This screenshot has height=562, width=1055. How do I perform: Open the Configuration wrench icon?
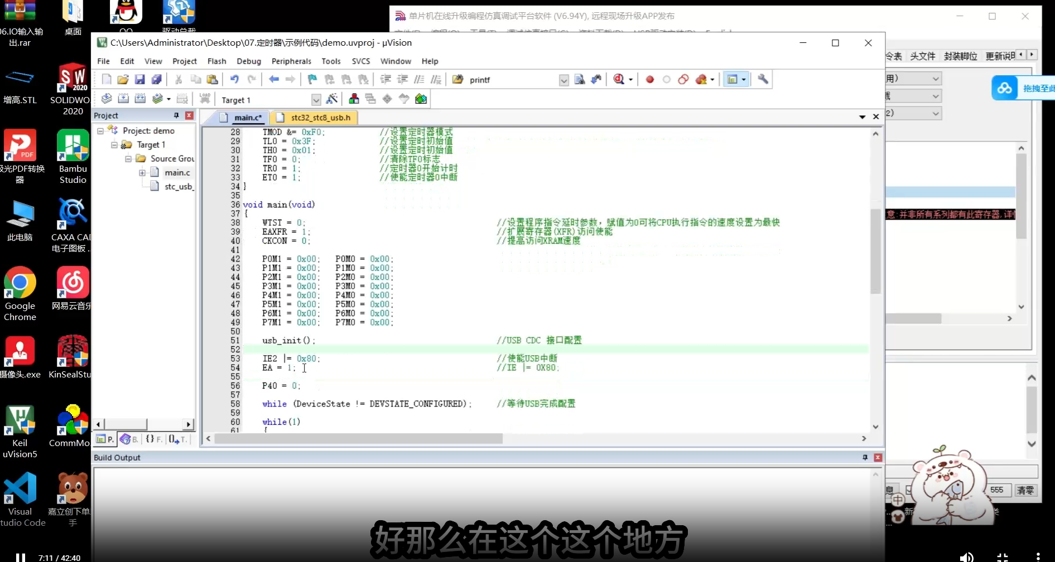(x=763, y=80)
